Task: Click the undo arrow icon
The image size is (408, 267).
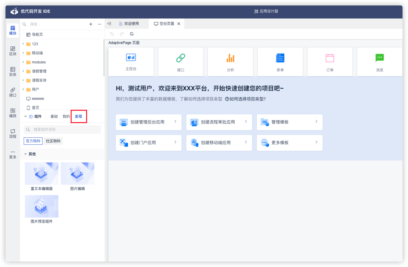Action: (x=112, y=34)
